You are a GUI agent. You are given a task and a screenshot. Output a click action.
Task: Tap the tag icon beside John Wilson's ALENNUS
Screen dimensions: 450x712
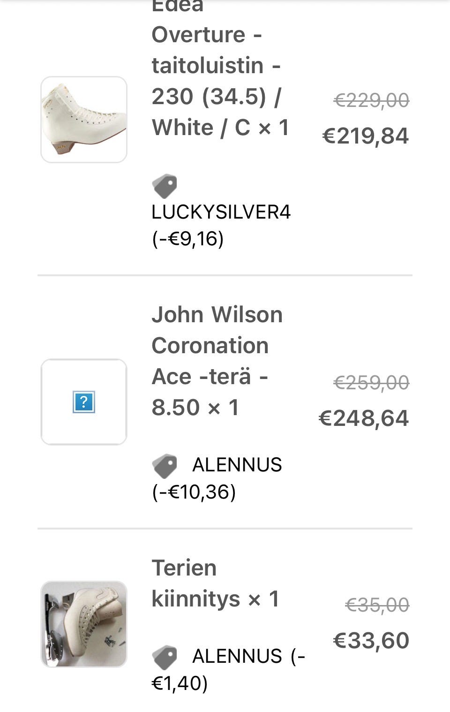click(165, 466)
